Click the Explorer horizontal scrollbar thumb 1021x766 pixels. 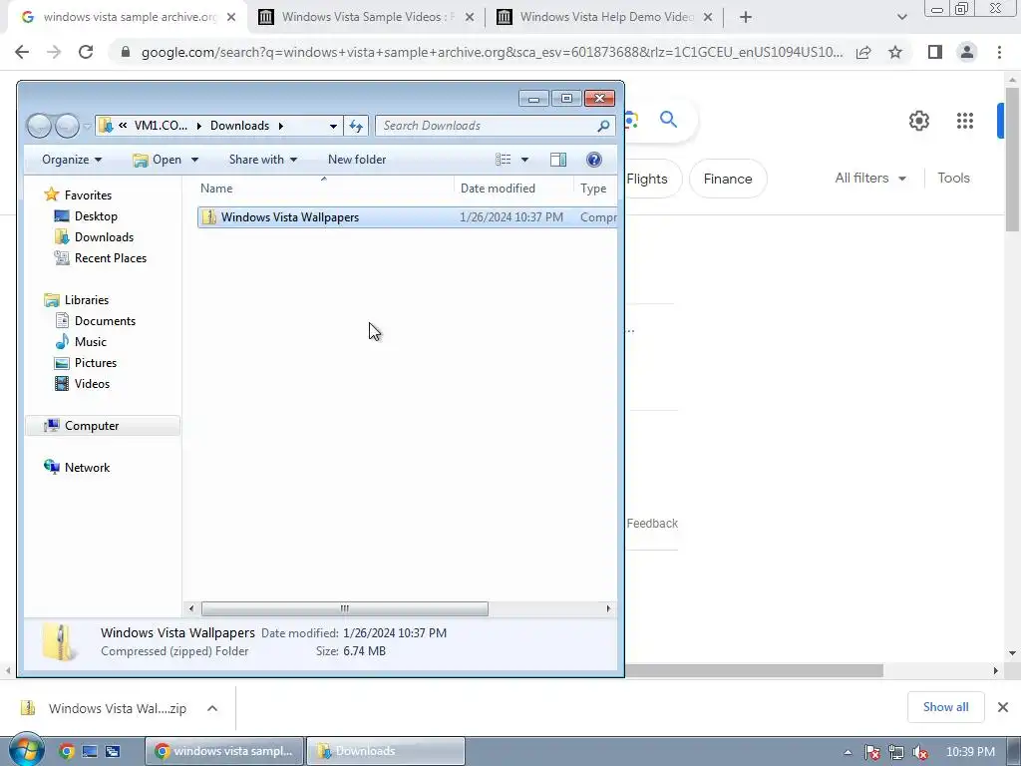tap(344, 608)
